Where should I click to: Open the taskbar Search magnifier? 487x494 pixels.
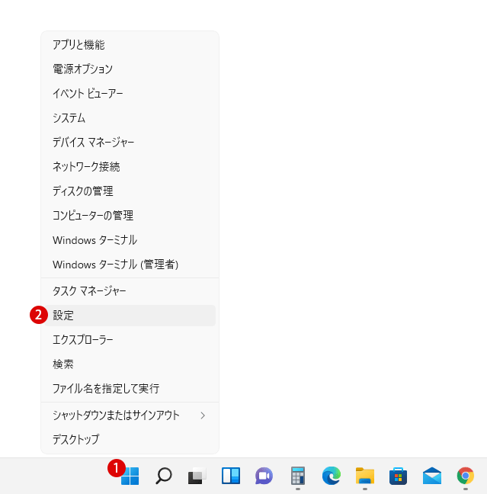164,476
